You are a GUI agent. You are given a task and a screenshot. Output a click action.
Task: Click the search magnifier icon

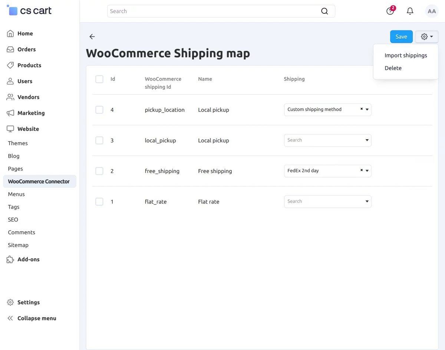pos(324,11)
